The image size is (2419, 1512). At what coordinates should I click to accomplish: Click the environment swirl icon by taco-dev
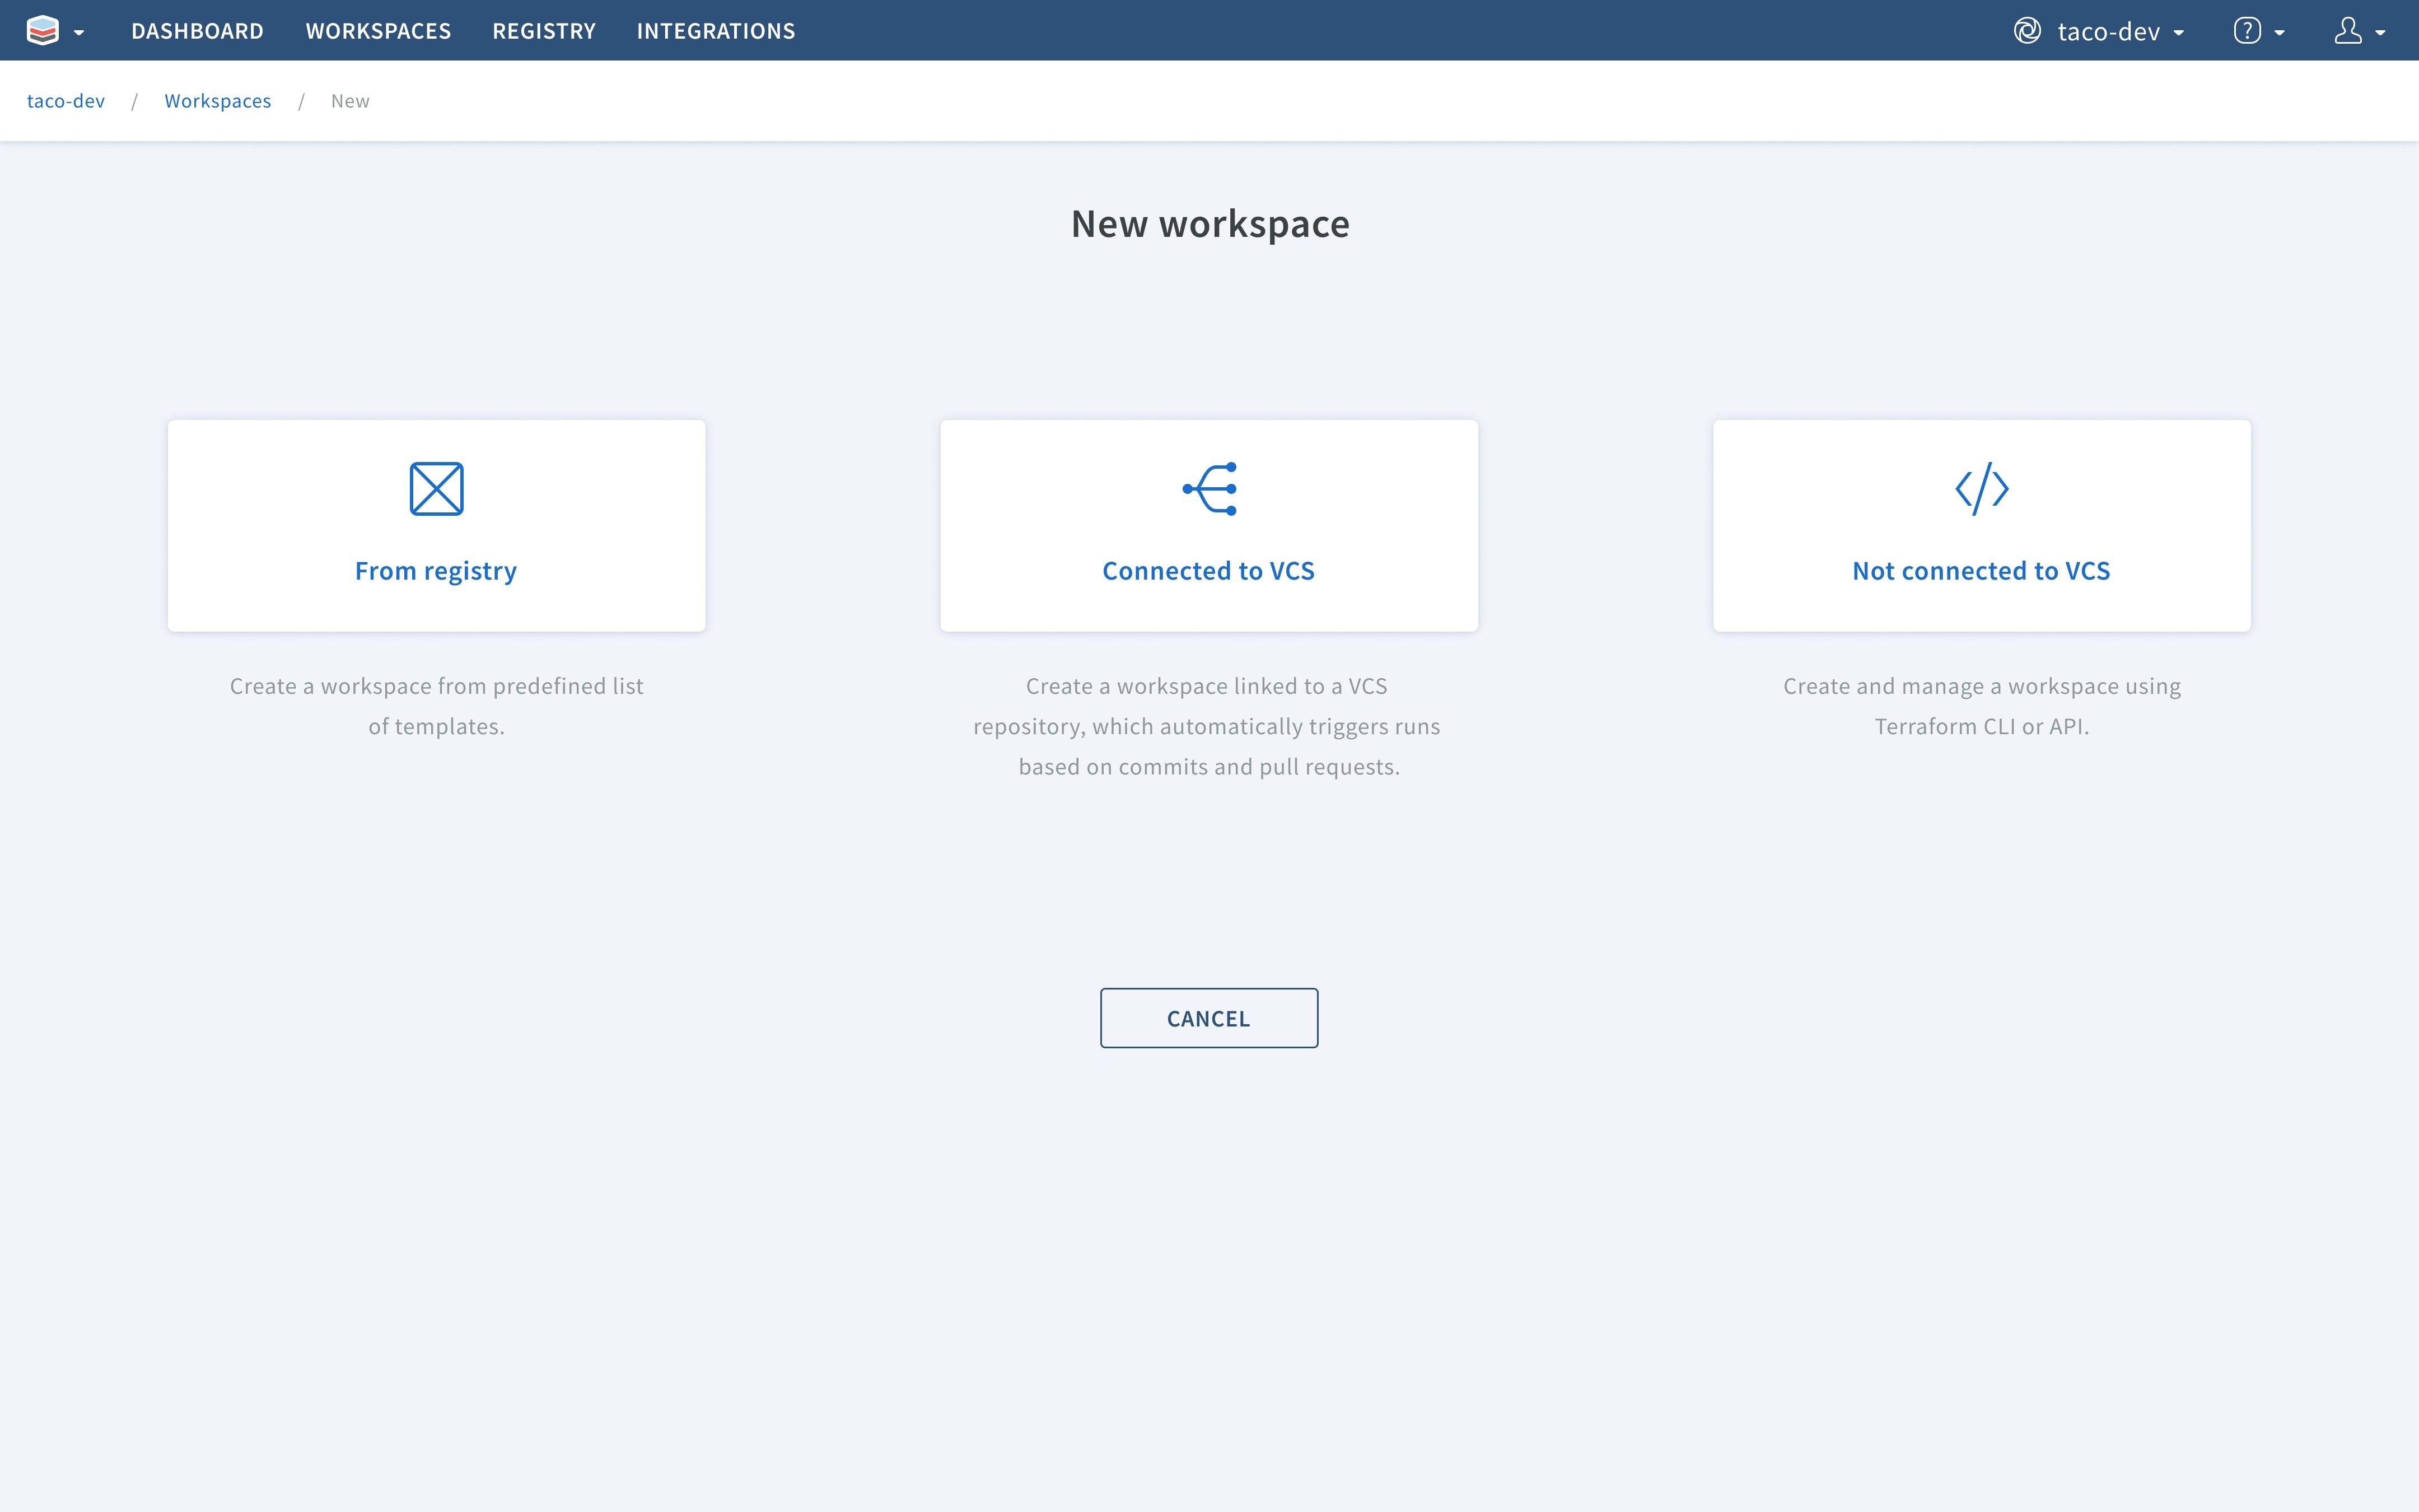pos(2026,31)
